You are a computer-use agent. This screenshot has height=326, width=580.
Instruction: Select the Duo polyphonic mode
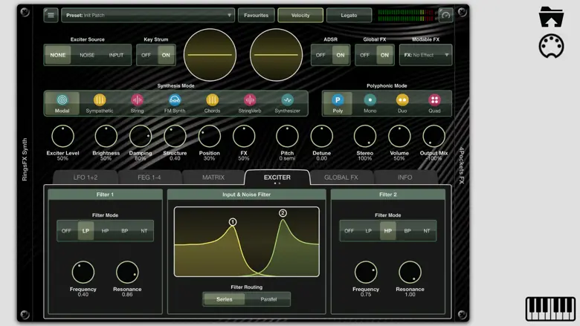pos(402,100)
